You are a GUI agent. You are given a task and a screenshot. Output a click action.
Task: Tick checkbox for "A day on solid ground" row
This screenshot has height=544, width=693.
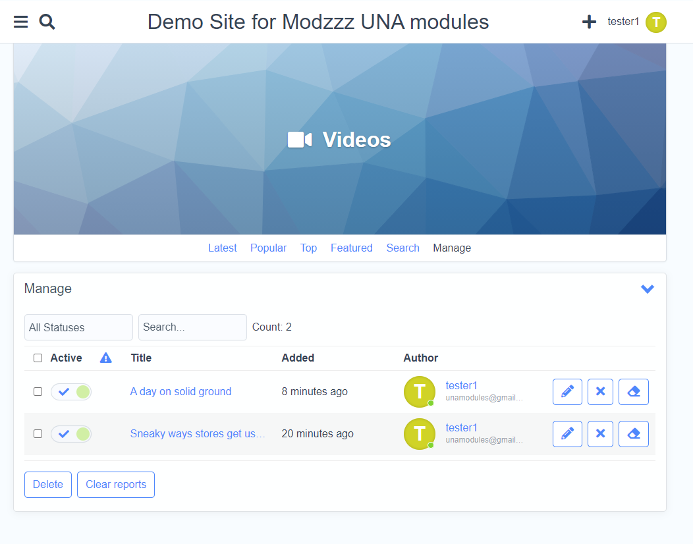pyautogui.click(x=38, y=392)
